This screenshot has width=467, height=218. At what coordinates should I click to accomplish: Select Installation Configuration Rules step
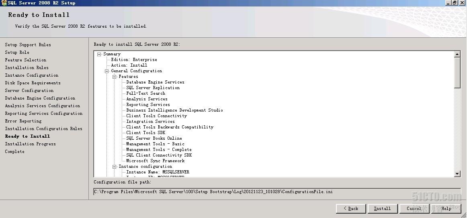(x=43, y=128)
